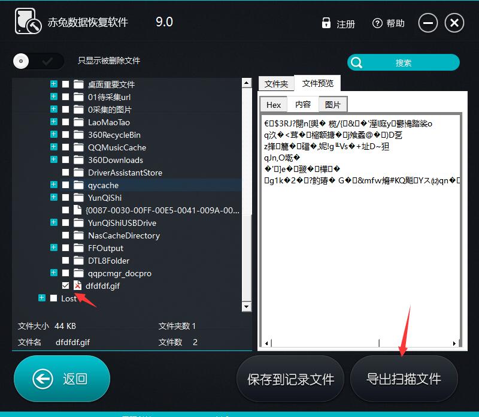Select the YunQiShi tree row label
The height and width of the screenshot is (417, 479).
tap(105, 198)
